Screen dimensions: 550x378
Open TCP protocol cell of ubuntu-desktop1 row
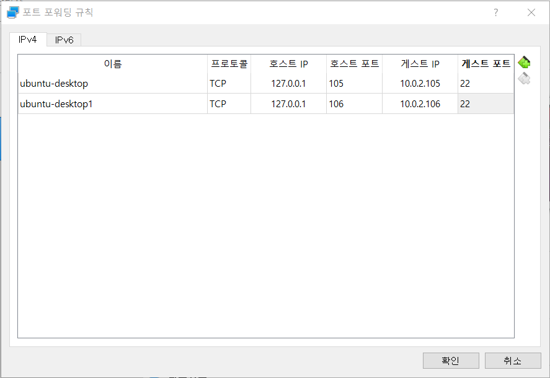click(x=229, y=103)
